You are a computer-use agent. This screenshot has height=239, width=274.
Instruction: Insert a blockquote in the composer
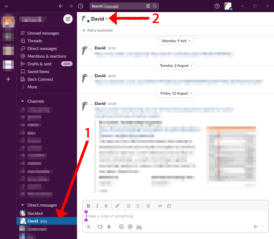149,206
